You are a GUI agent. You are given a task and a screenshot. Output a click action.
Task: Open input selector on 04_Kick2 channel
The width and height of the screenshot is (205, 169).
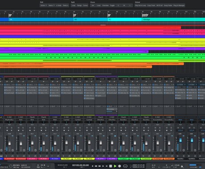44,117
